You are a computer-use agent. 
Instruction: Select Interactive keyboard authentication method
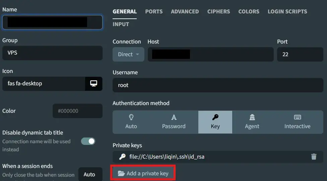click(297, 122)
